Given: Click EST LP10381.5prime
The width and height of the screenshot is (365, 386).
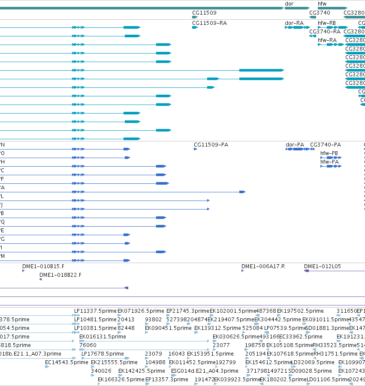Looking at the screenshot, I should coord(95,328).
